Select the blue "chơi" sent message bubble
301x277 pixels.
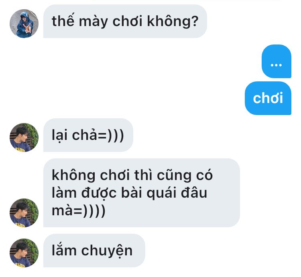pyautogui.click(x=268, y=98)
